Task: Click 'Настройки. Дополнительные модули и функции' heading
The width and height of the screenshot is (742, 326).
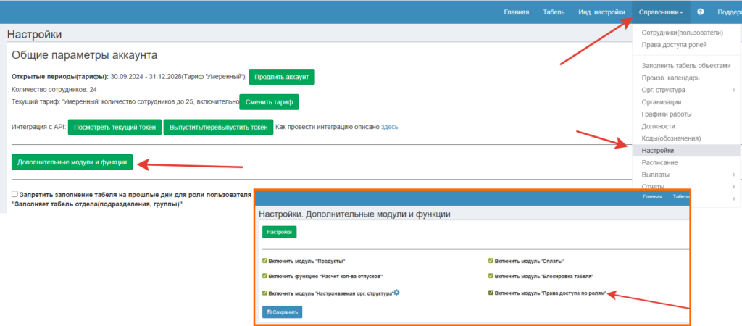Action: (x=354, y=214)
